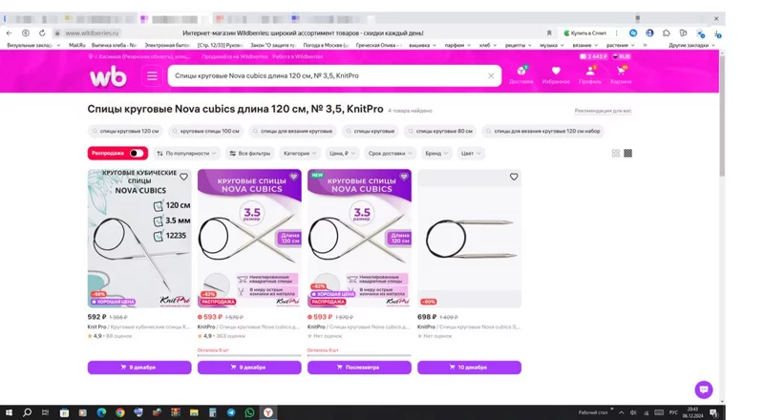Favorite the second product 593 ₽ heart
Image resolution: width=764 pixels, height=420 pixels.
pyautogui.click(x=294, y=177)
